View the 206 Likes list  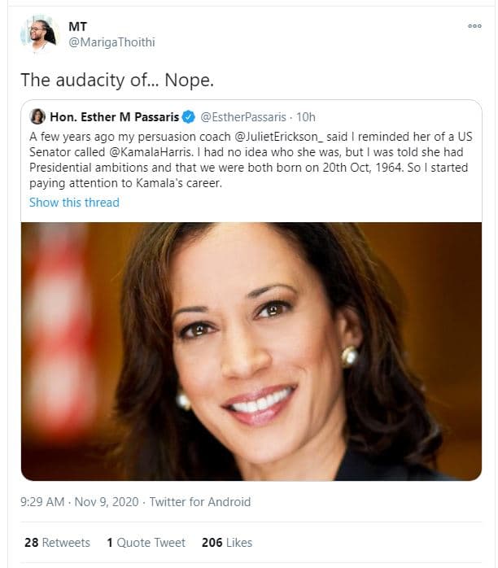pos(227,542)
